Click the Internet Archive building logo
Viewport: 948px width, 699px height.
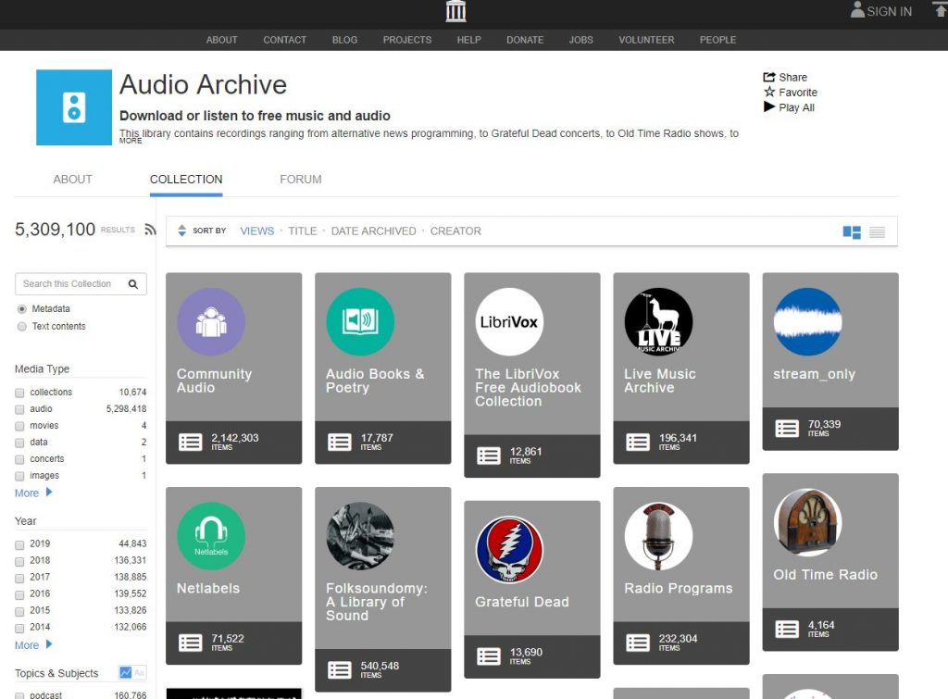pos(455,11)
